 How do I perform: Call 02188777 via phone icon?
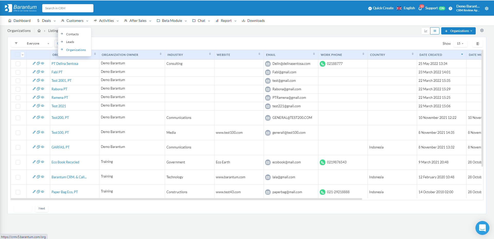[x=323, y=64]
